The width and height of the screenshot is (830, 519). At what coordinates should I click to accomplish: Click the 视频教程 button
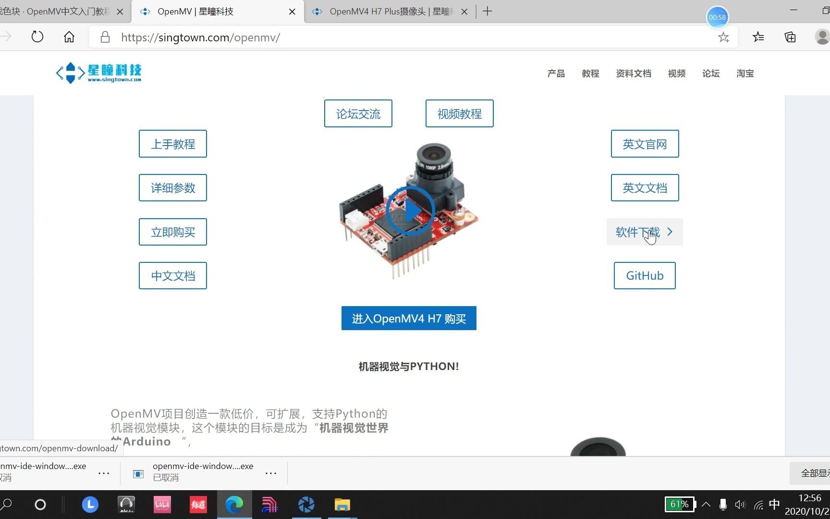459,113
